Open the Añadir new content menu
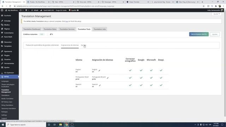 tap(35, 10)
